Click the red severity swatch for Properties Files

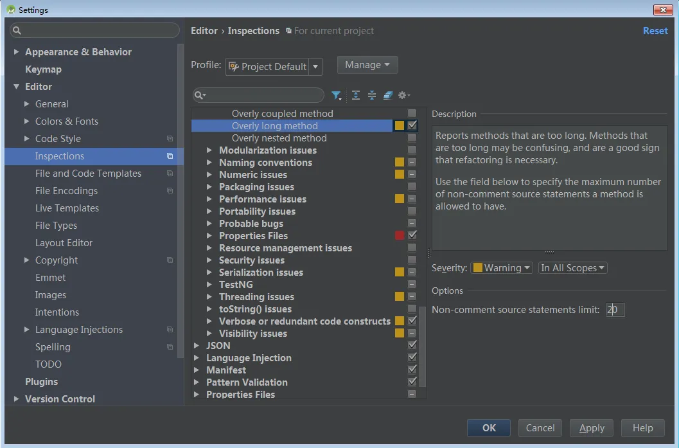point(400,236)
